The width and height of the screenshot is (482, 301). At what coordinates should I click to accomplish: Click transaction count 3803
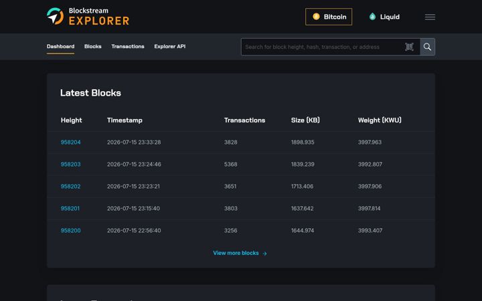click(230, 209)
